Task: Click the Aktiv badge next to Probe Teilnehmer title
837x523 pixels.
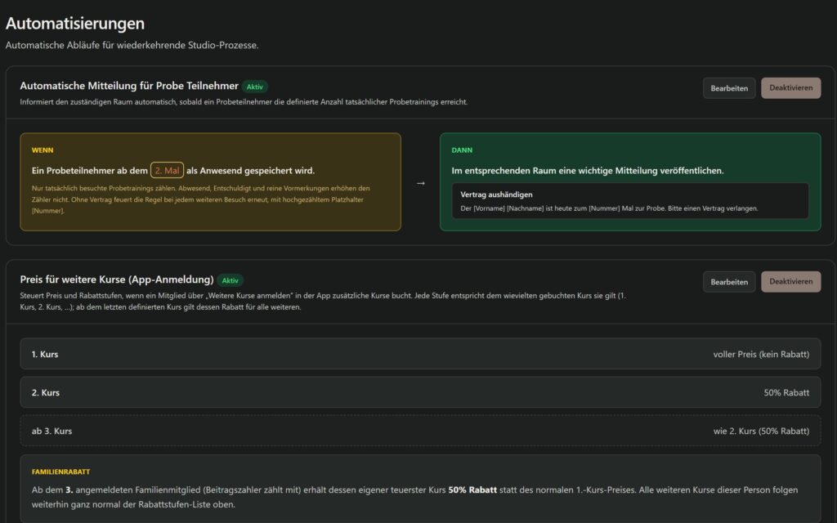Action: tap(255, 87)
